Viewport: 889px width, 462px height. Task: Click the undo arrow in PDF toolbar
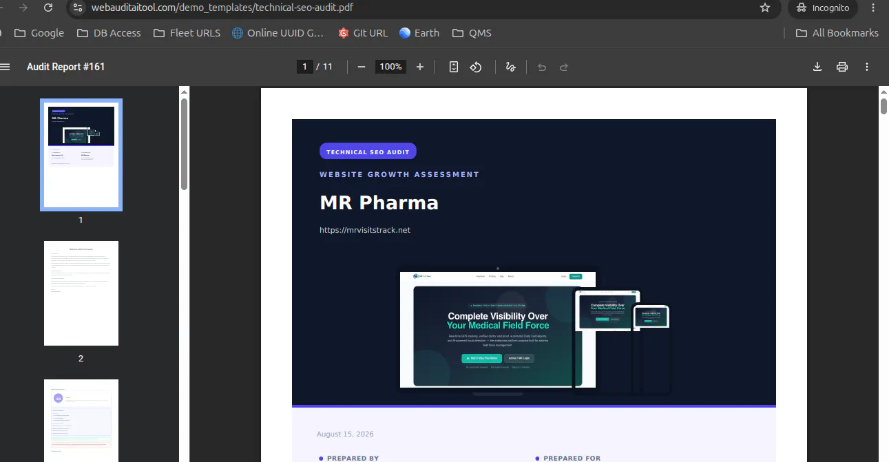pyautogui.click(x=542, y=67)
